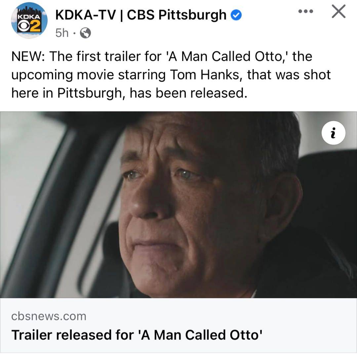Dismiss the post with the X
357x357 pixels.
[x=338, y=11]
